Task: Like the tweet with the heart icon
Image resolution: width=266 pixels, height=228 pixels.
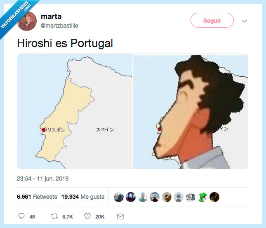Action: click(x=87, y=216)
